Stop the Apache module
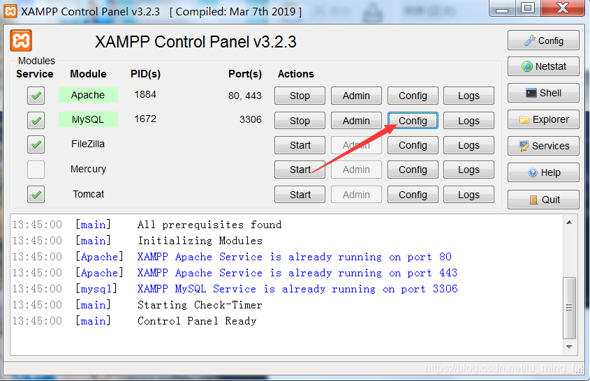The width and height of the screenshot is (590, 381). coord(300,96)
